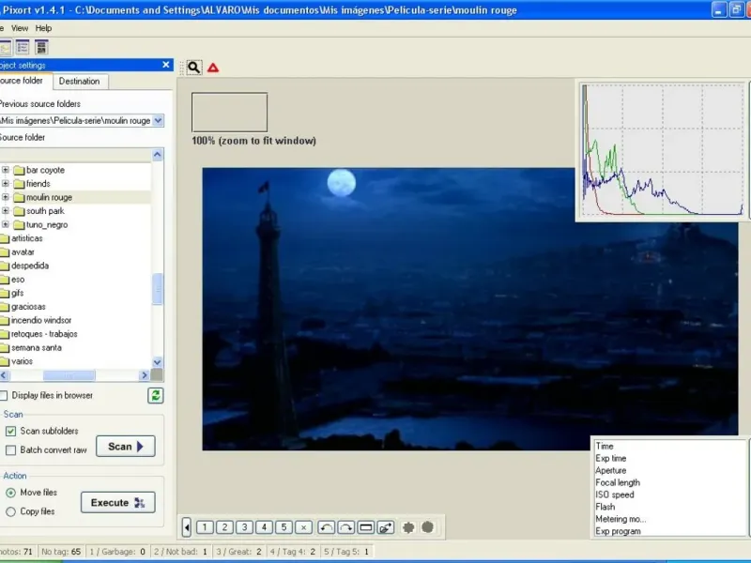
Task: Enable Batch convert raw checkbox
Action: coord(11,450)
